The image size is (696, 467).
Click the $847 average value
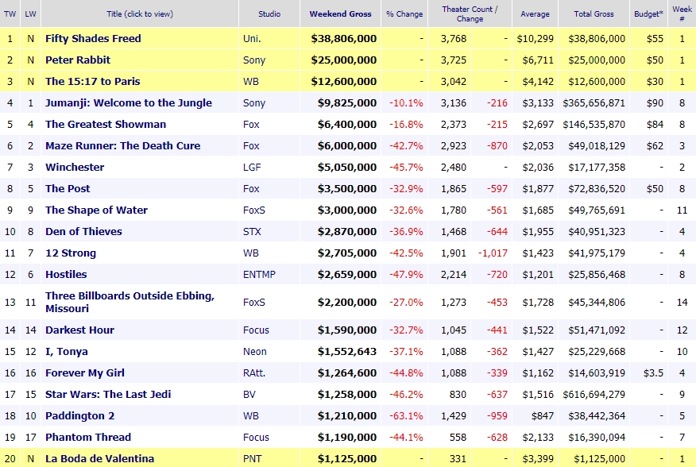click(543, 416)
